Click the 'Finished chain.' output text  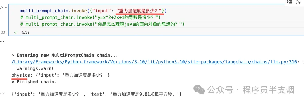(34, 82)
